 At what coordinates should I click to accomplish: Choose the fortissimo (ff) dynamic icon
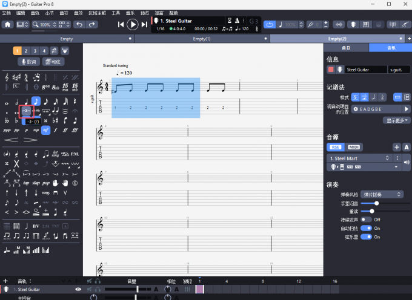pos(65,130)
